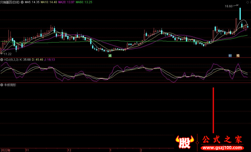Click the blue 财 event marker
The height and width of the screenshot is (152, 251).
click(x=230, y=55)
